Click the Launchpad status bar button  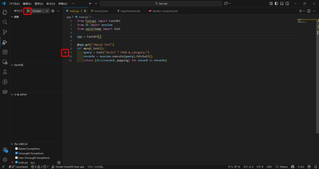click(x=20, y=167)
